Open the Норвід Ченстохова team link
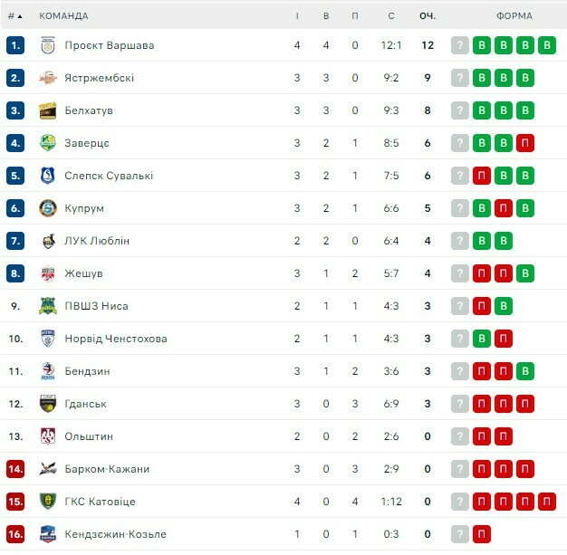567x555 pixels. (x=116, y=339)
